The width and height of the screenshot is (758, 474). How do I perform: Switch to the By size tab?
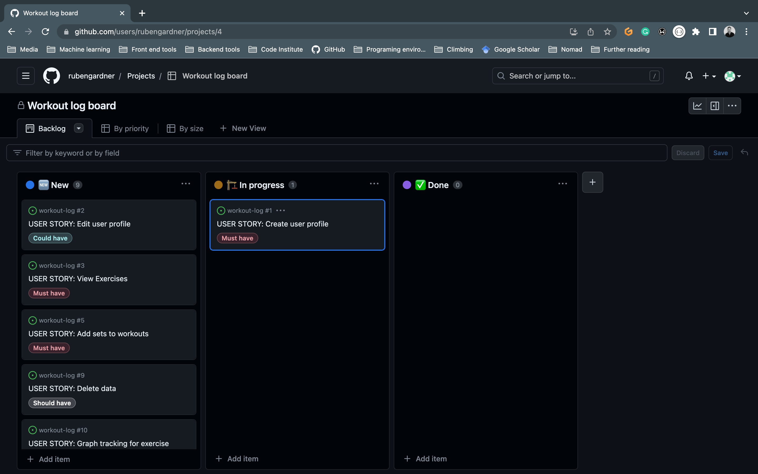coord(185,129)
